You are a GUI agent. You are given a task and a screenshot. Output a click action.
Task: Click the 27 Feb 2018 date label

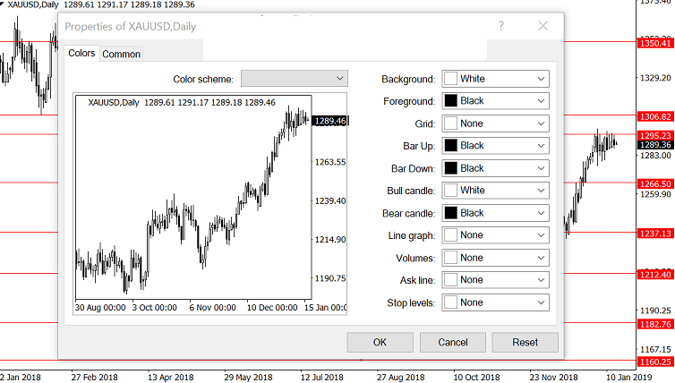[x=94, y=378]
